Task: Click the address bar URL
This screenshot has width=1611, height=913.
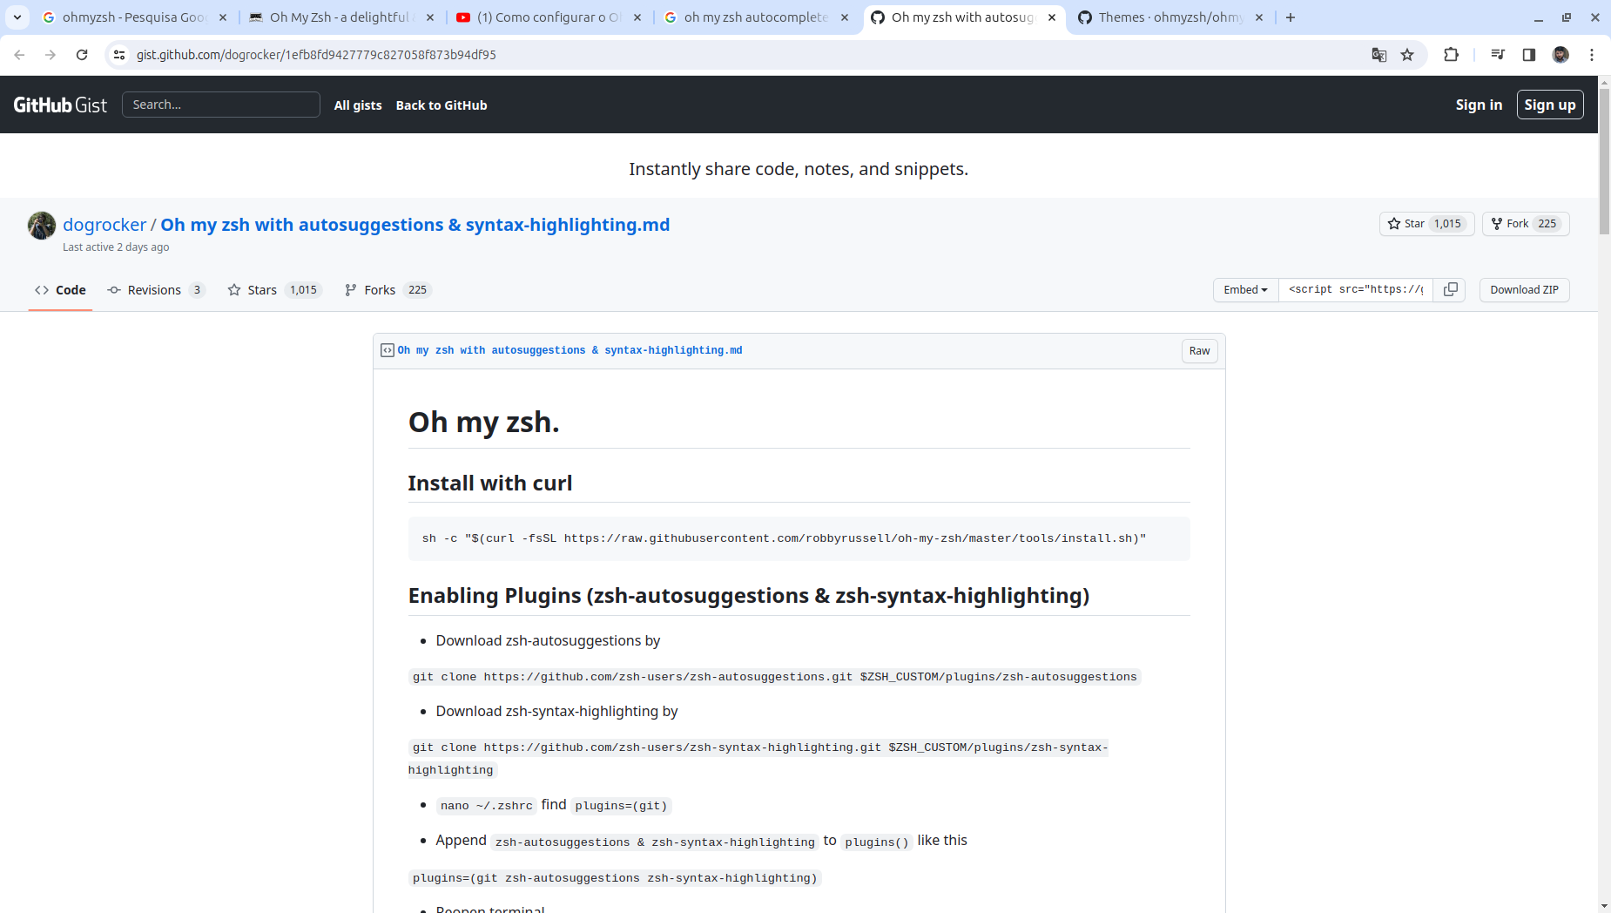Action: [x=316, y=55]
